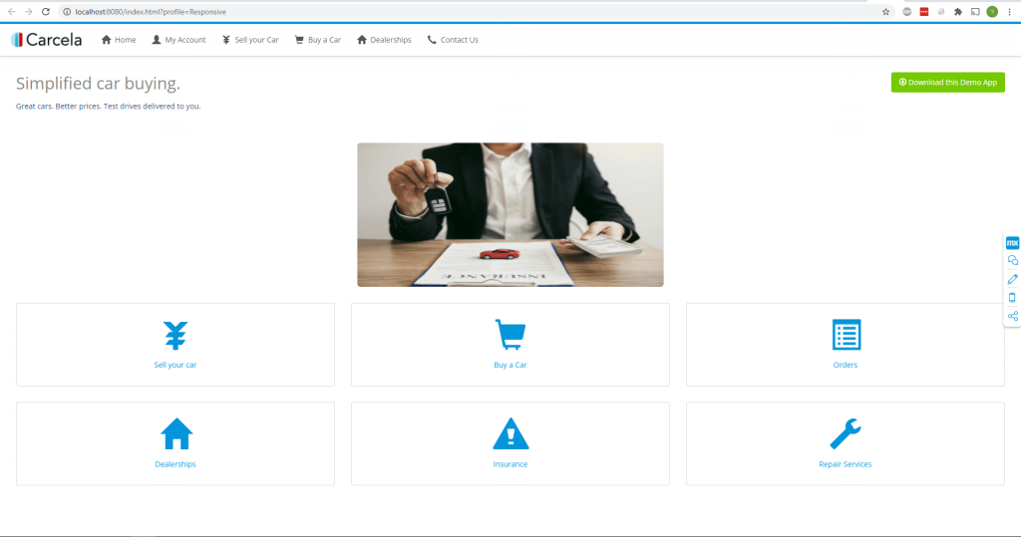Click the share icon in side toolbar
This screenshot has width=1021, height=537.
click(1012, 316)
